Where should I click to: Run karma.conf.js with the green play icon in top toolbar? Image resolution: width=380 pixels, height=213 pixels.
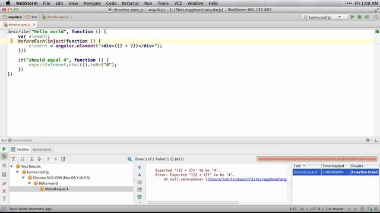pyautogui.click(x=352, y=17)
